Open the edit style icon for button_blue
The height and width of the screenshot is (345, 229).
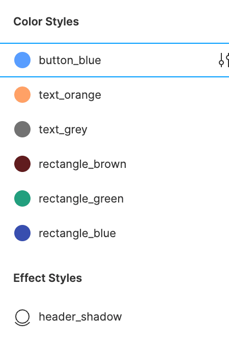pyautogui.click(x=224, y=60)
